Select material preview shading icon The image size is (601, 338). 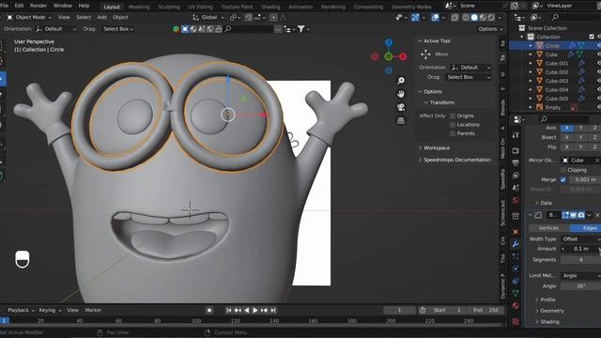[x=483, y=17]
